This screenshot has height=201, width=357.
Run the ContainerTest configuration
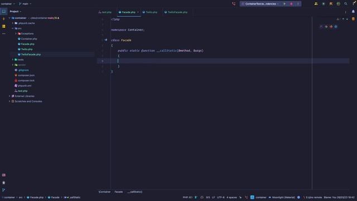tap(284, 4)
